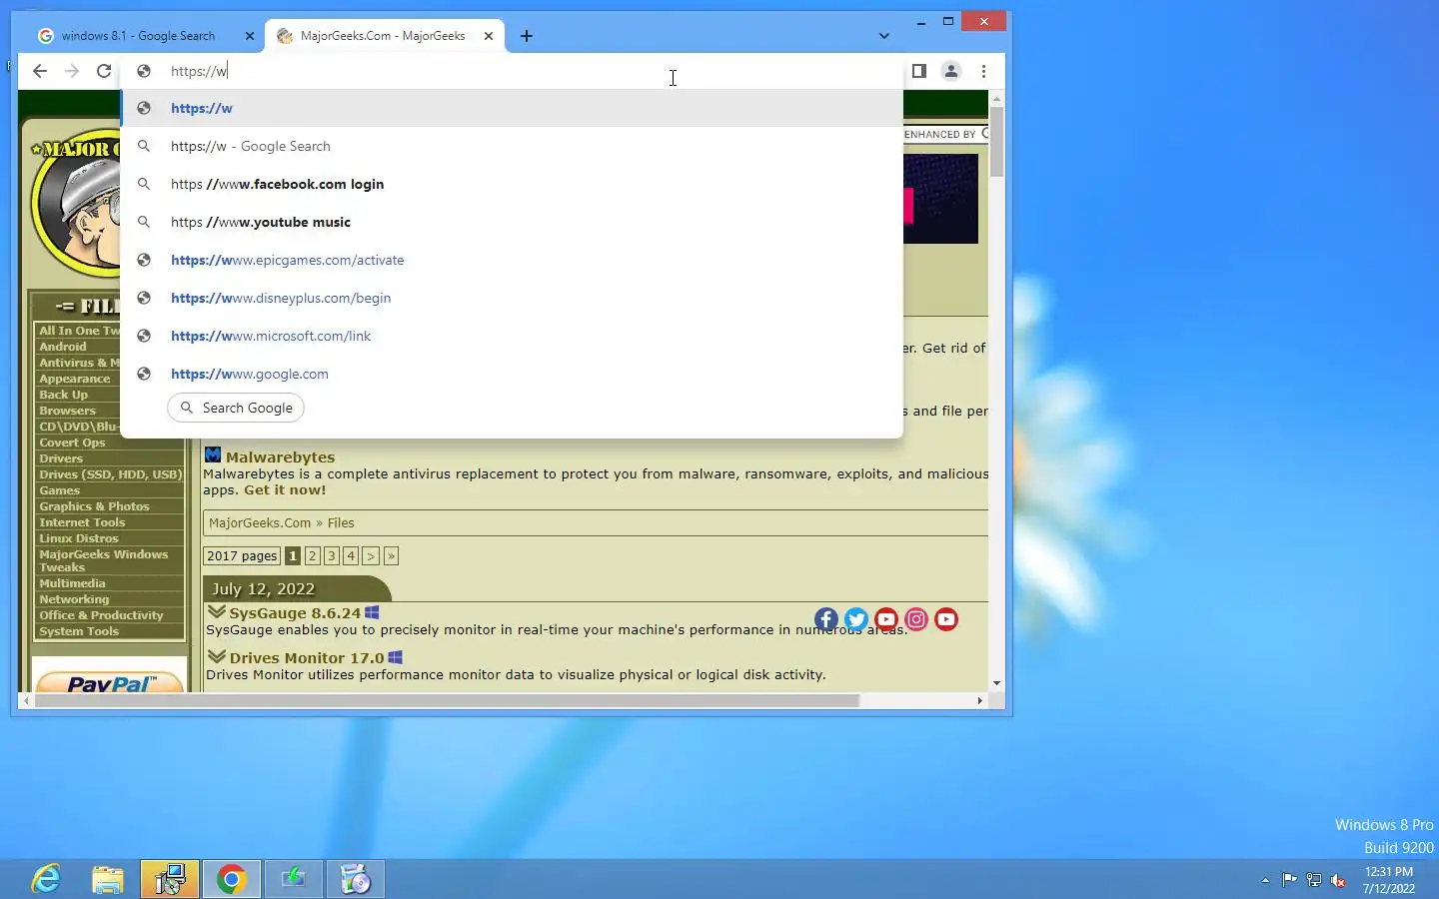
Task: Choose epicgames.com/activate suggestion
Action: [512, 260]
